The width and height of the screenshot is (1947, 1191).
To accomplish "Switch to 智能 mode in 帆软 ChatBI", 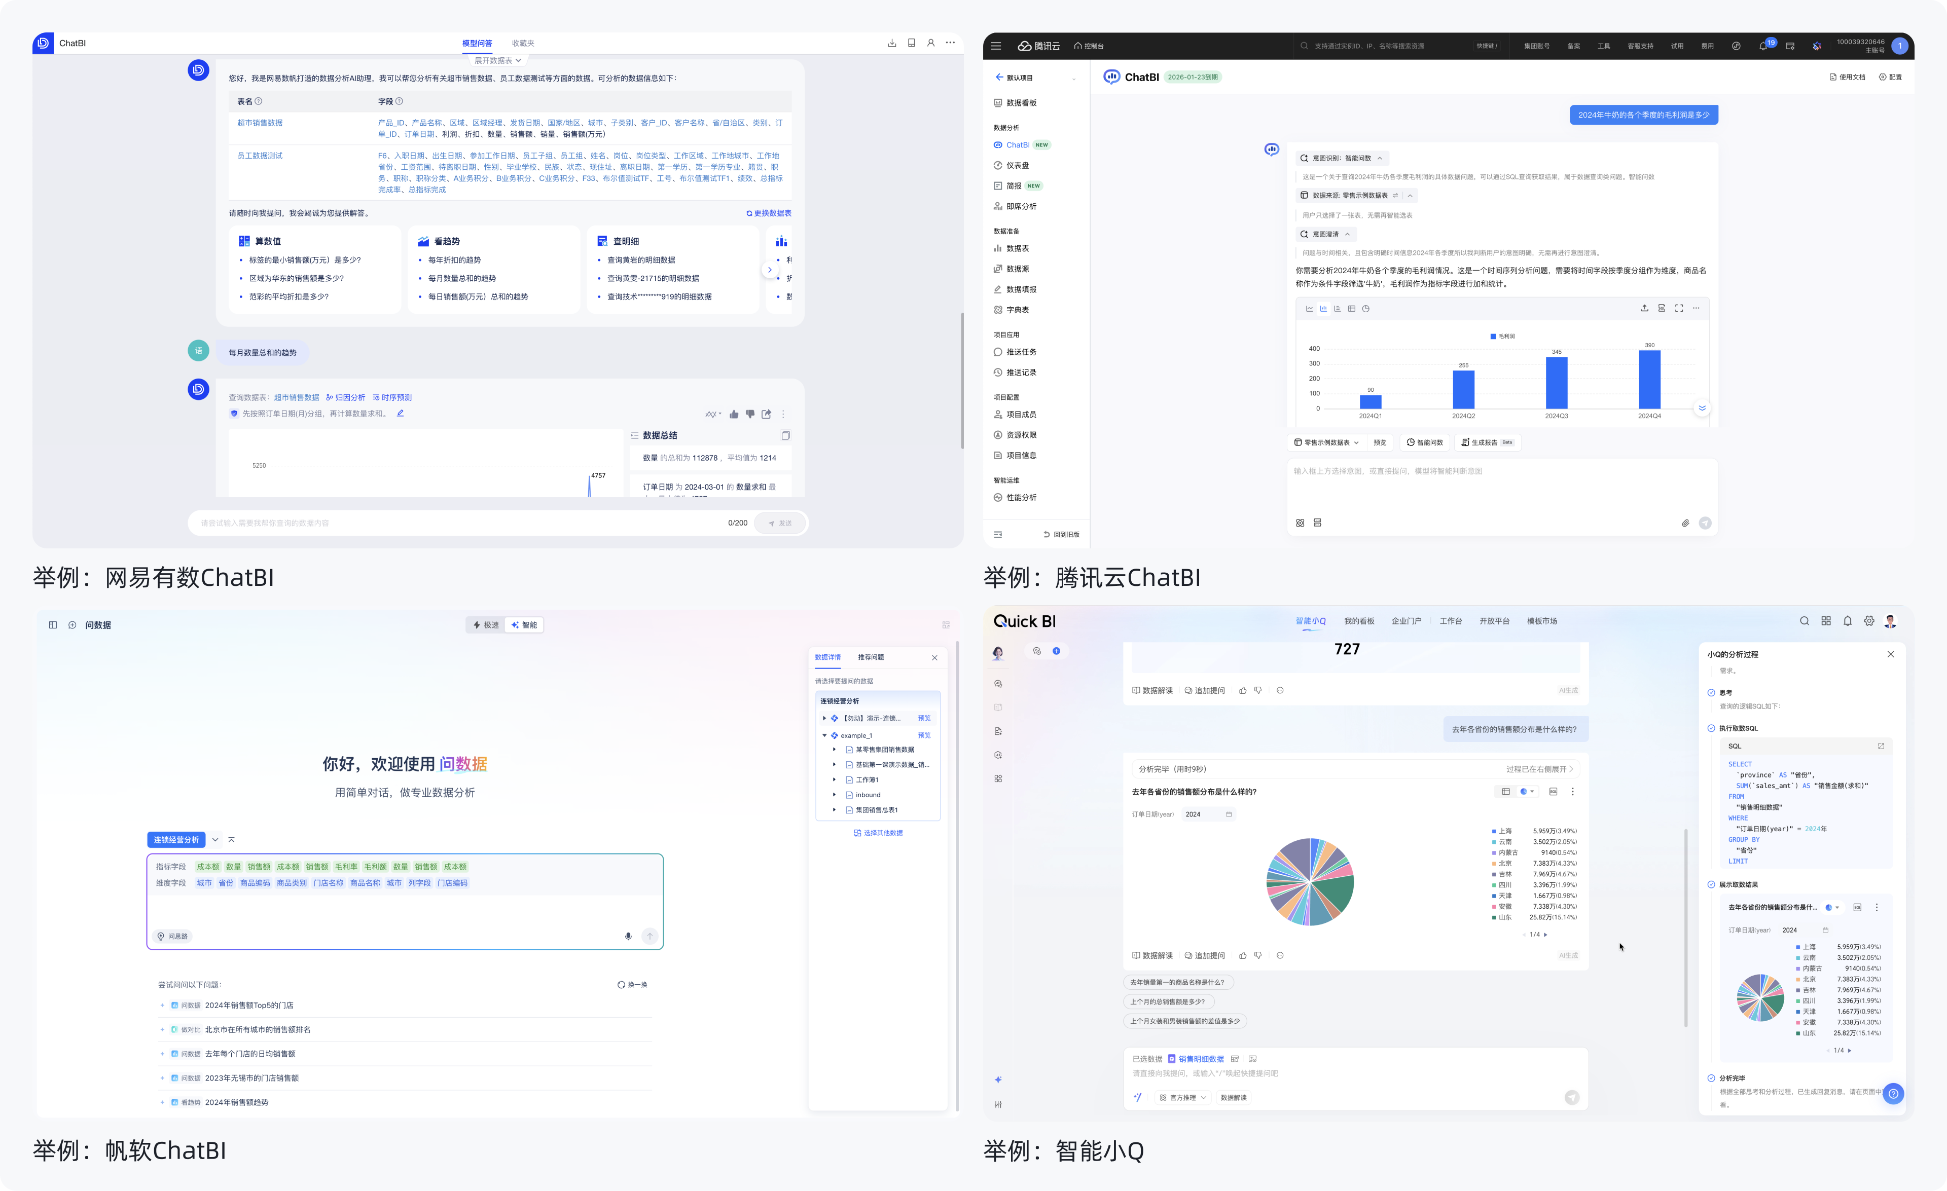I will tap(525, 625).
